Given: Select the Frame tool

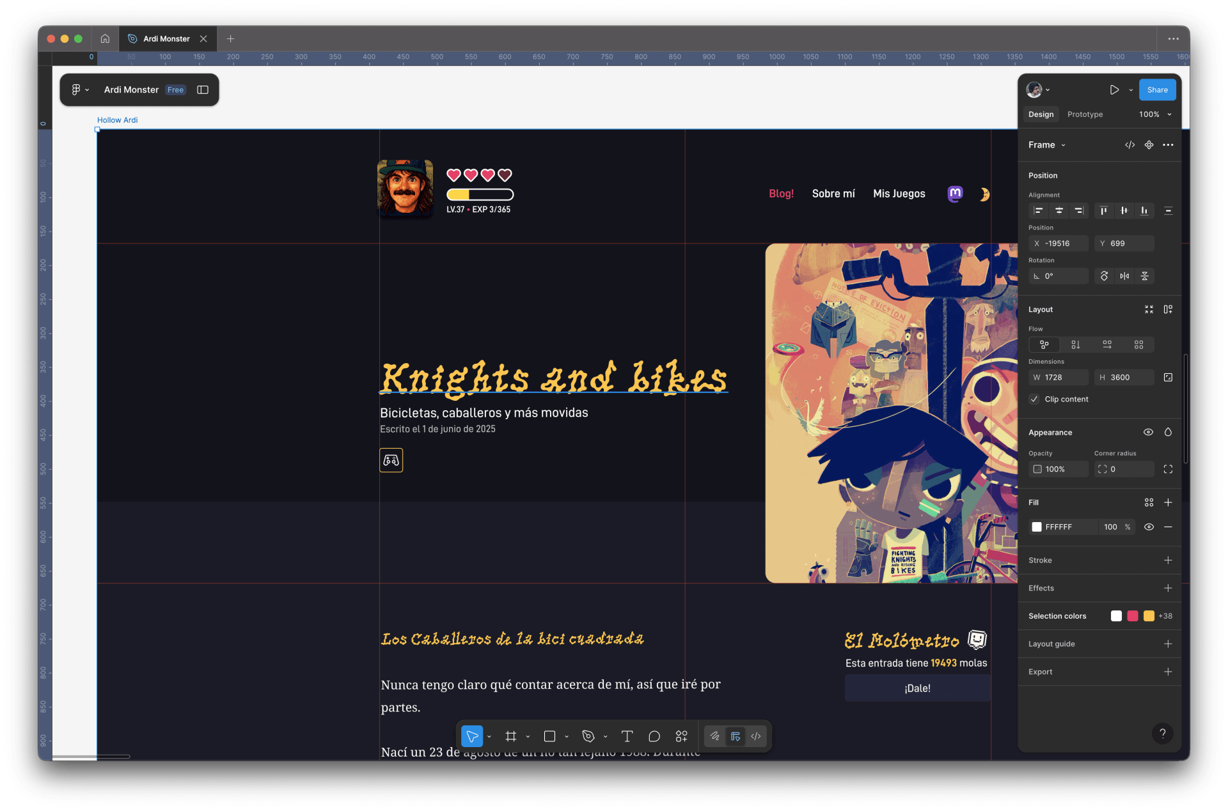Looking at the screenshot, I should click(x=511, y=736).
